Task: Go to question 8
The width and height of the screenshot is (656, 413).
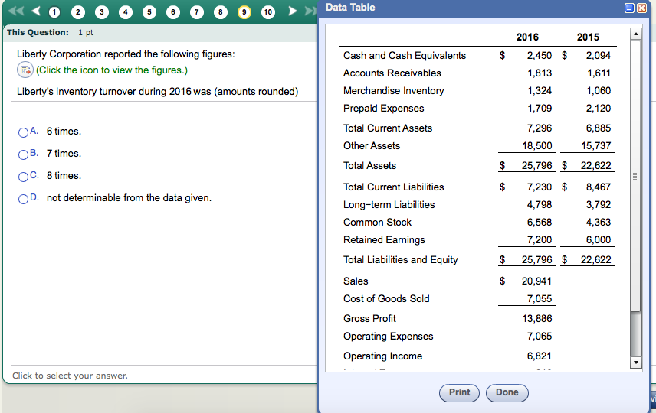Action: click(x=221, y=12)
